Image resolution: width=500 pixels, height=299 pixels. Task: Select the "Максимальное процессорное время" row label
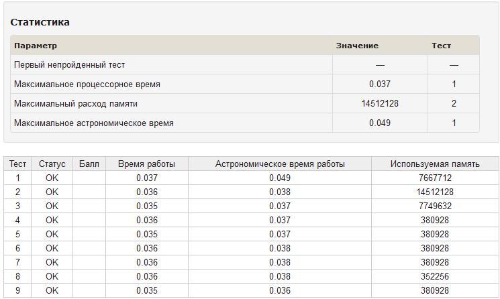[x=87, y=84]
